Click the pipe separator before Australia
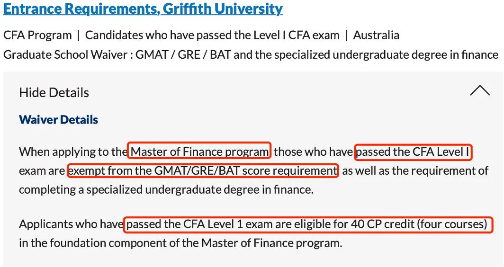This screenshot has width=504, height=267. tap(346, 35)
